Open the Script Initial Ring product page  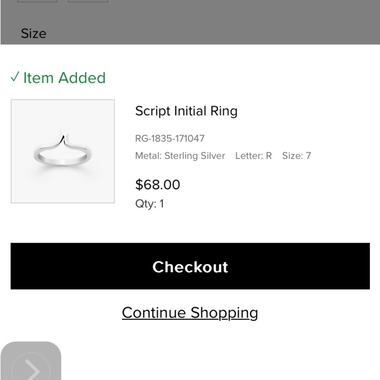click(x=186, y=111)
